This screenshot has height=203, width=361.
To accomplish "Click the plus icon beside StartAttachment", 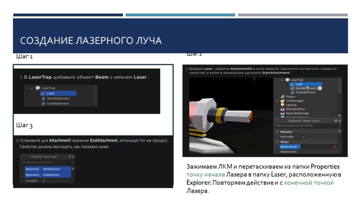I will [320, 88].
